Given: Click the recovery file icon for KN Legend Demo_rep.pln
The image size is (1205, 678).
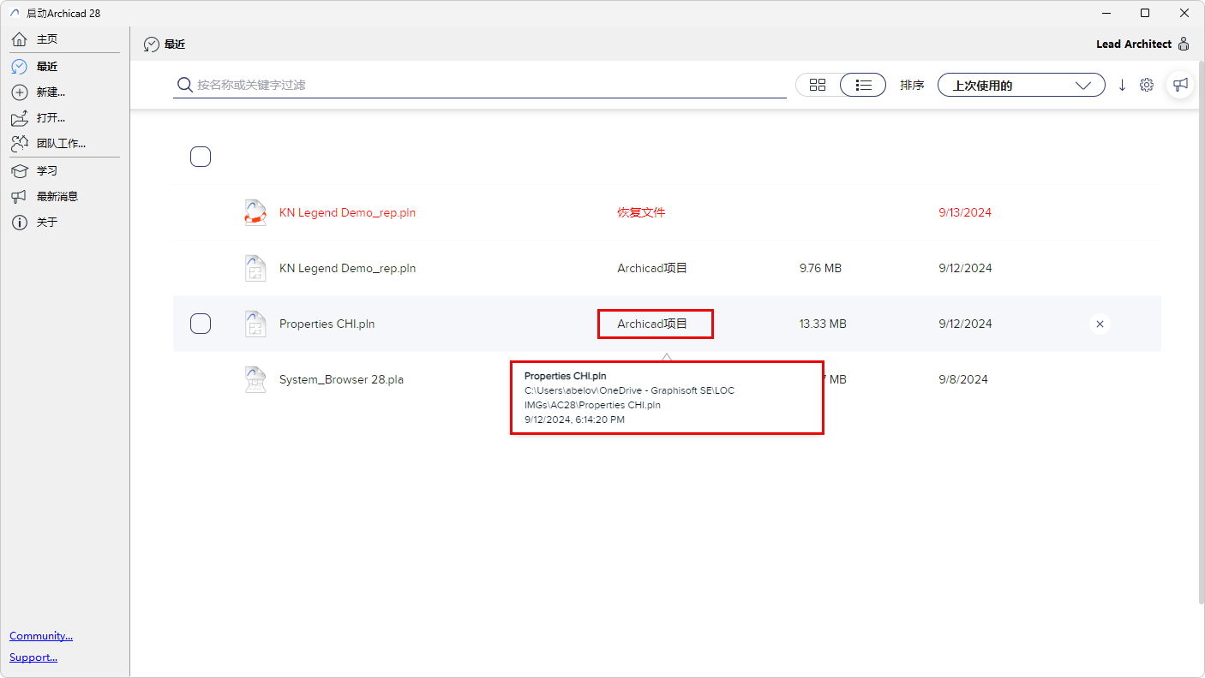Looking at the screenshot, I should click(255, 212).
